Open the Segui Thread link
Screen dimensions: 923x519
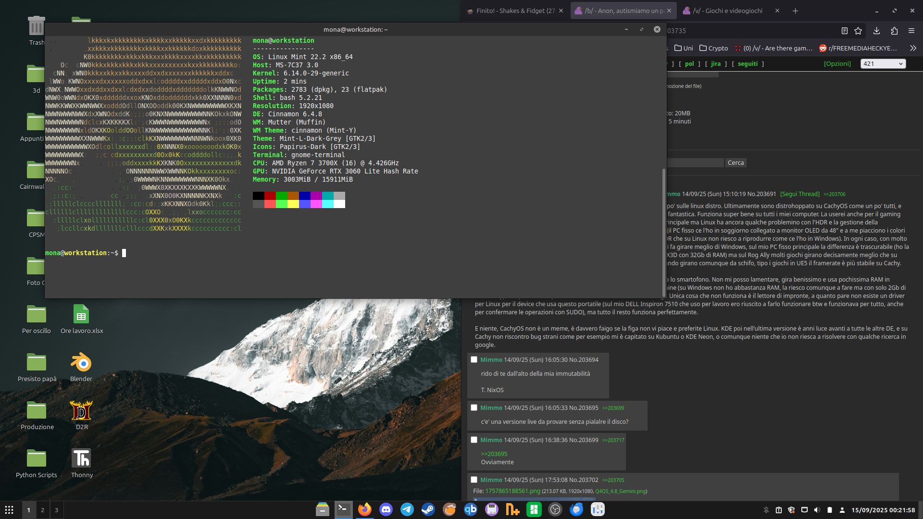(799, 194)
